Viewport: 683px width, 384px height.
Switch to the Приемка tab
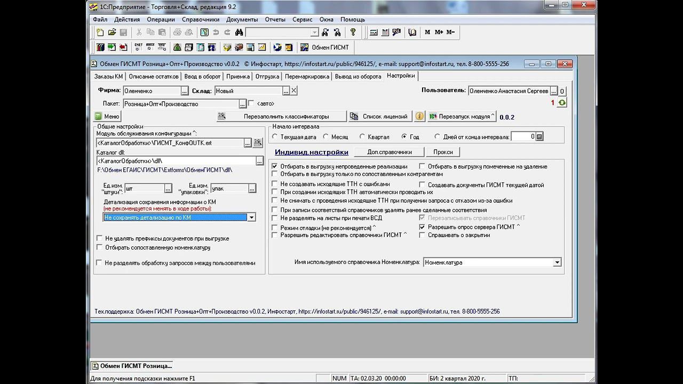click(x=237, y=76)
